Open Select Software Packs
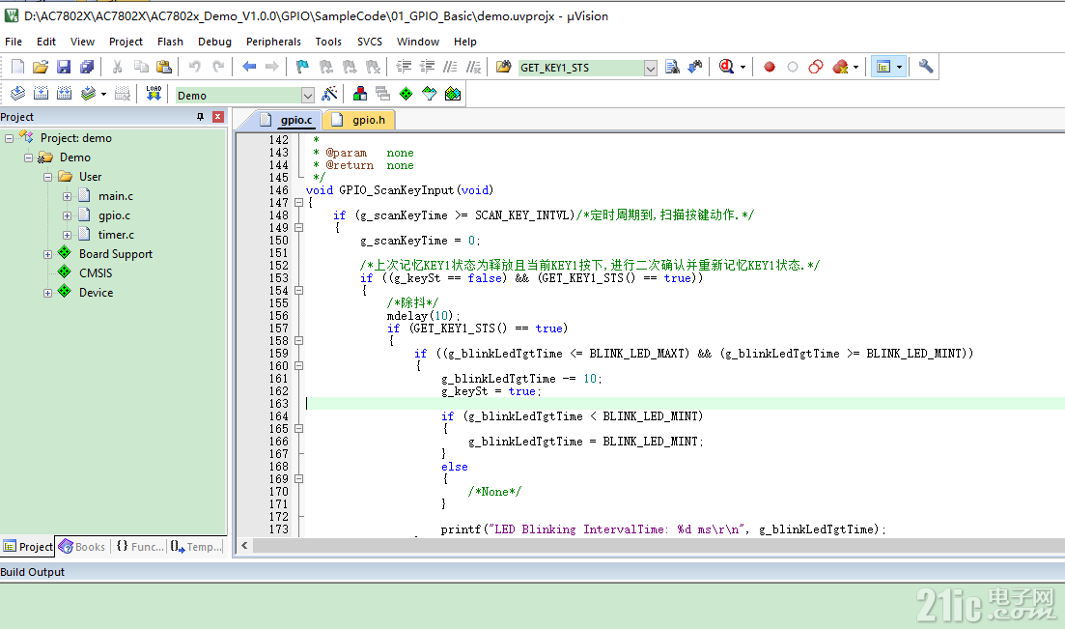1065x629 pixels. click(430, 94)
